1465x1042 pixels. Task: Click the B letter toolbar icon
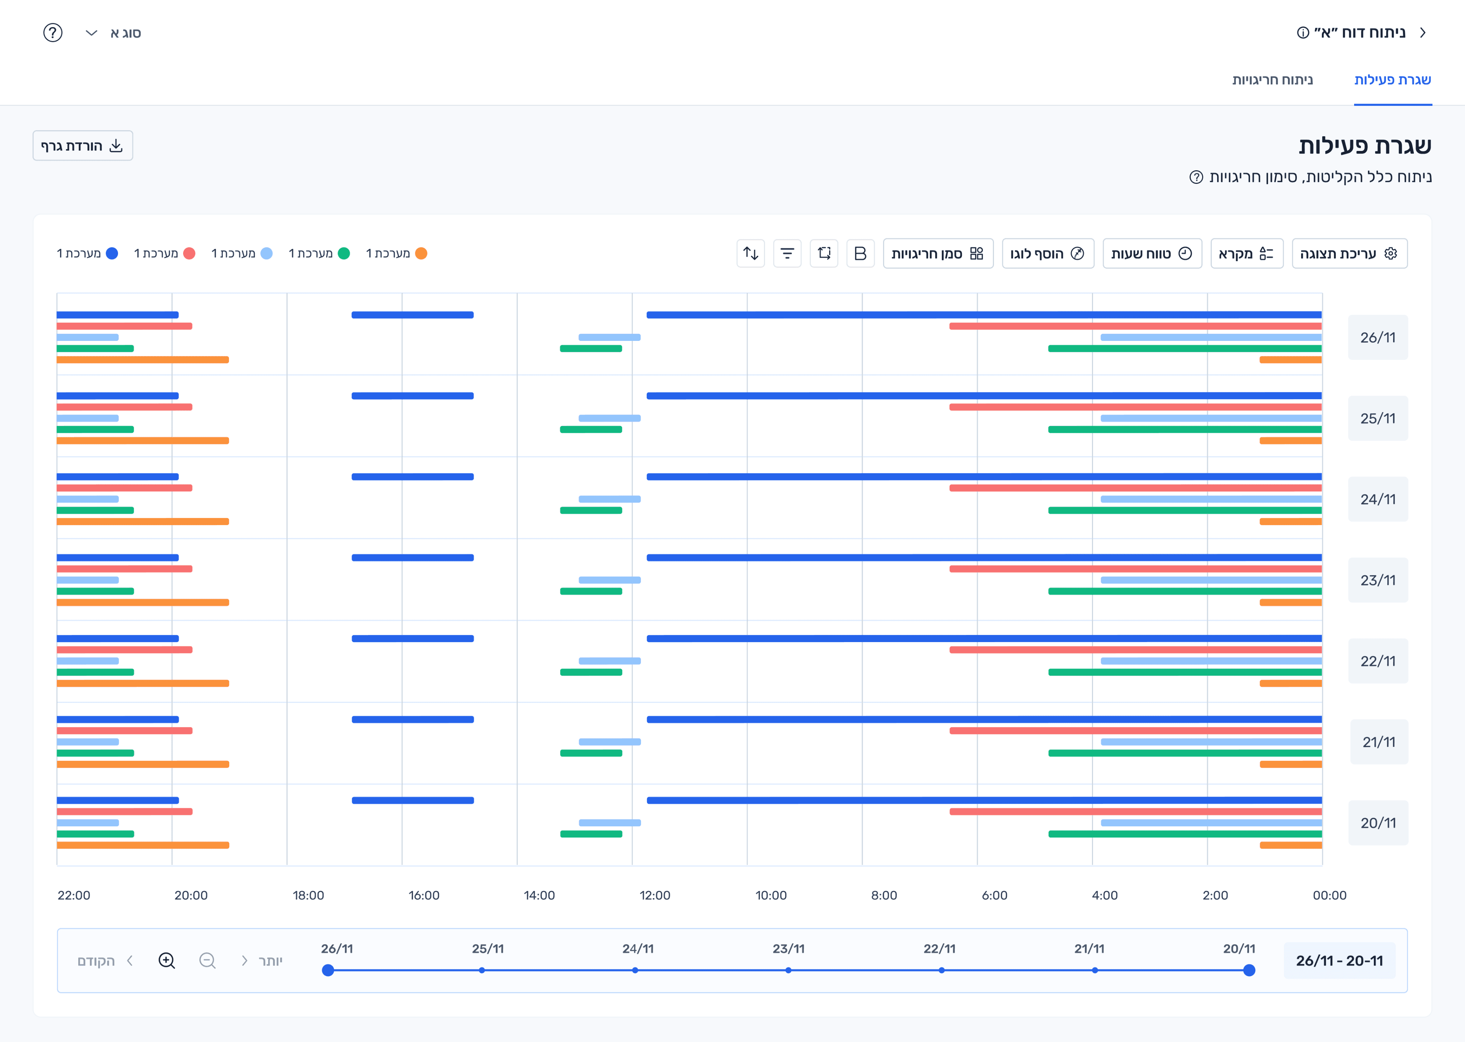pyautogui.click(x=861, y=254)
